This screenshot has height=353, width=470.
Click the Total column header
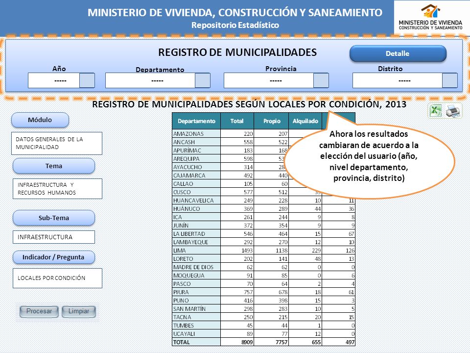point(237,121)
